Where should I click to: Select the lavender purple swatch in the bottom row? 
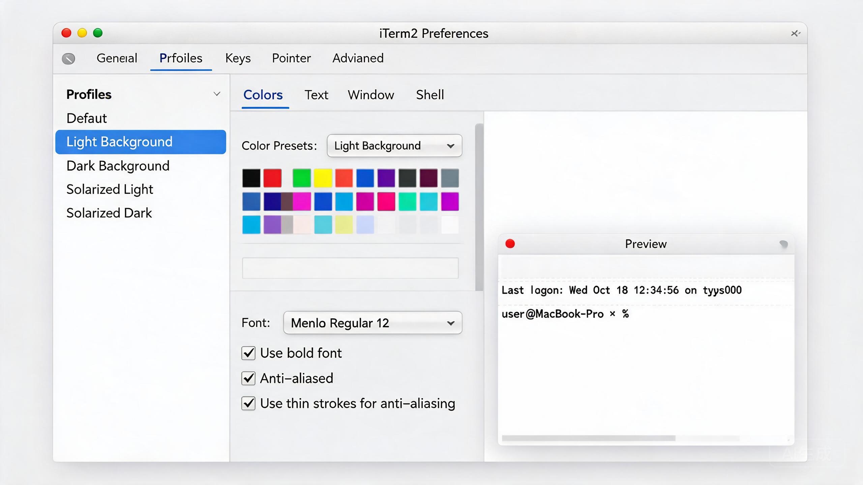(x=272, y=225)
